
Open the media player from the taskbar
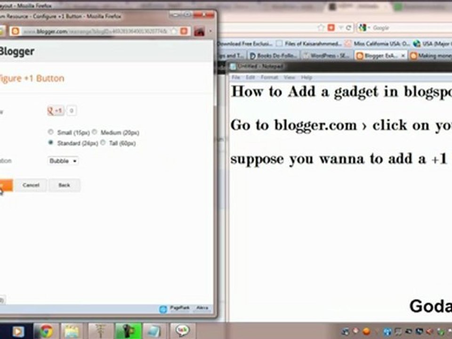18,331
